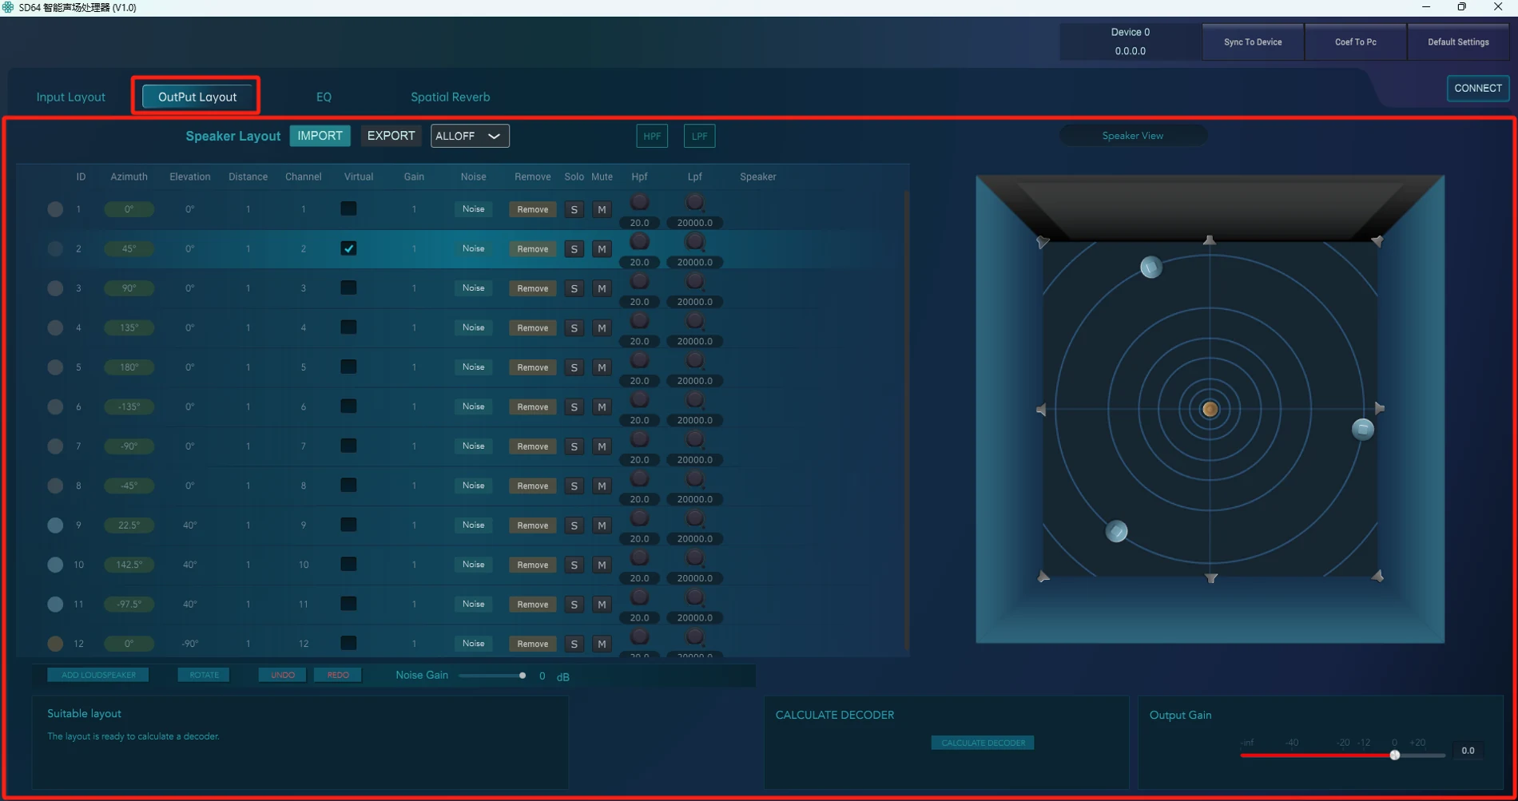This screenshot has height=801, width=1518.
Task: Click the EXPORT button
Action: coord(391,136)
